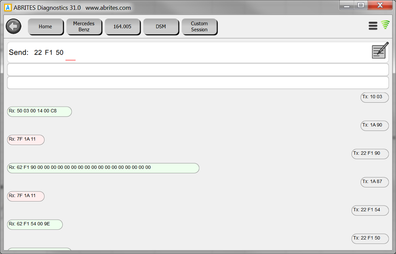Close the ABRITES Diagnostics window
Image resolution: width=396 pixels, height=254 pixels.
(x=380, y=5)
